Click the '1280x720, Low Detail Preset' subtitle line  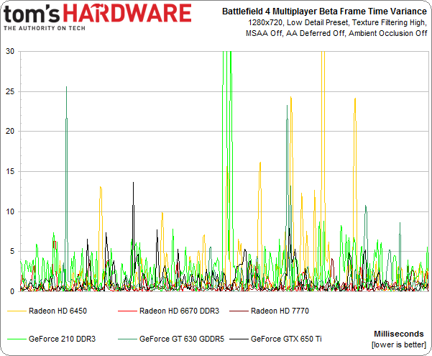[338, 22]
